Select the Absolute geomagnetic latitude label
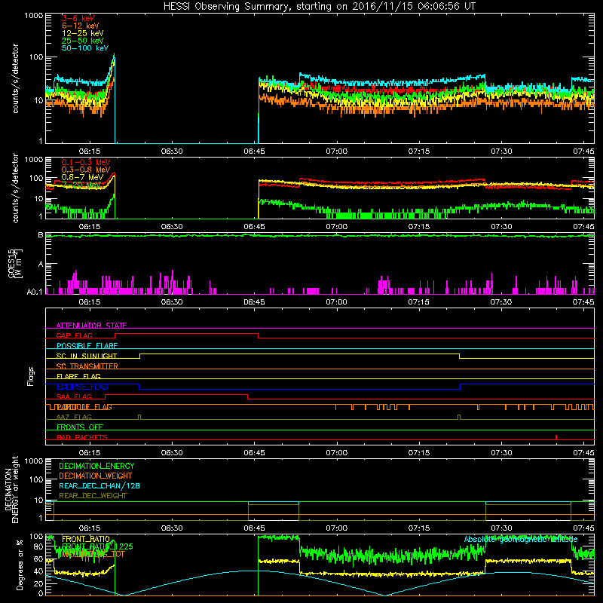 click(521, 539)
